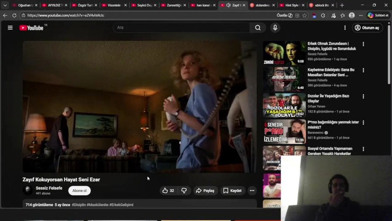The height and width of the screenshot is (221, 392).
Task: Click title P*rno bağımlılığını yenmek ister misiniz
Action: point(333,125)
